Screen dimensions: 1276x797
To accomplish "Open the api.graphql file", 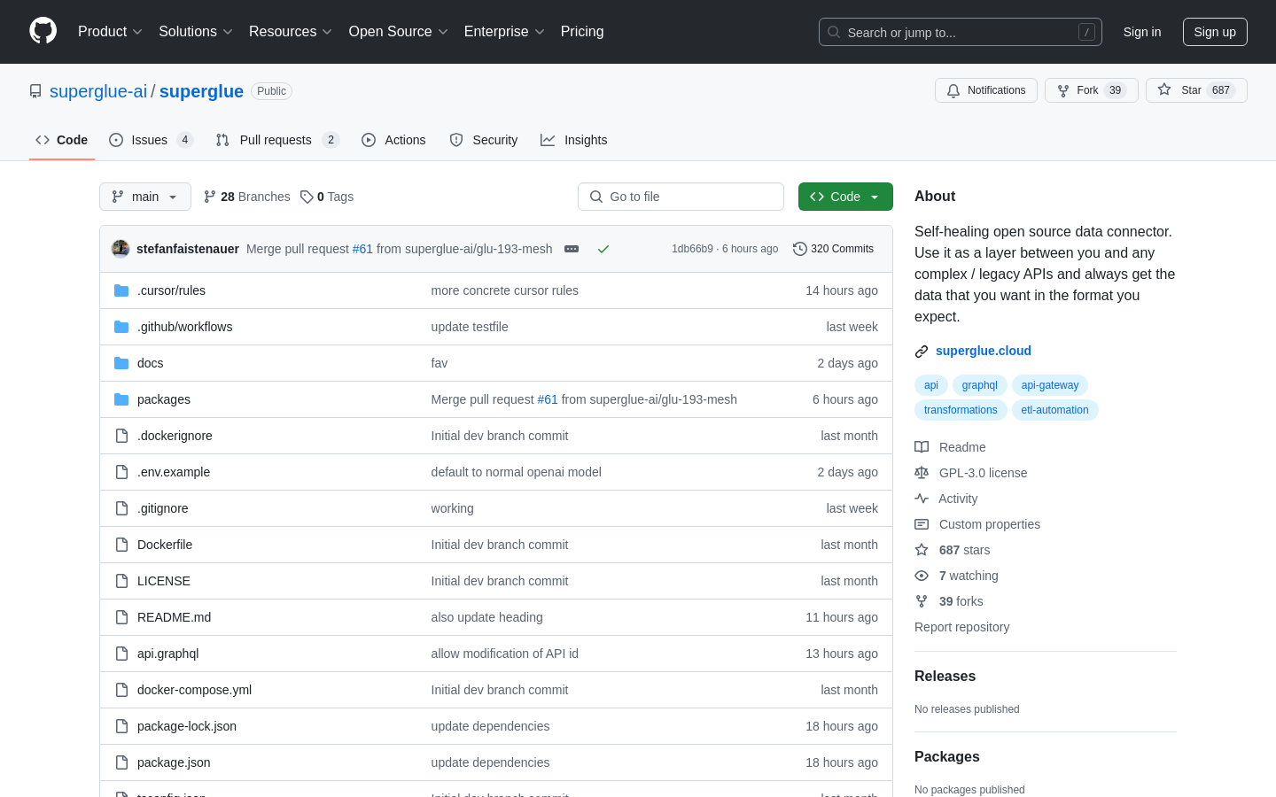I will point(168,654).
